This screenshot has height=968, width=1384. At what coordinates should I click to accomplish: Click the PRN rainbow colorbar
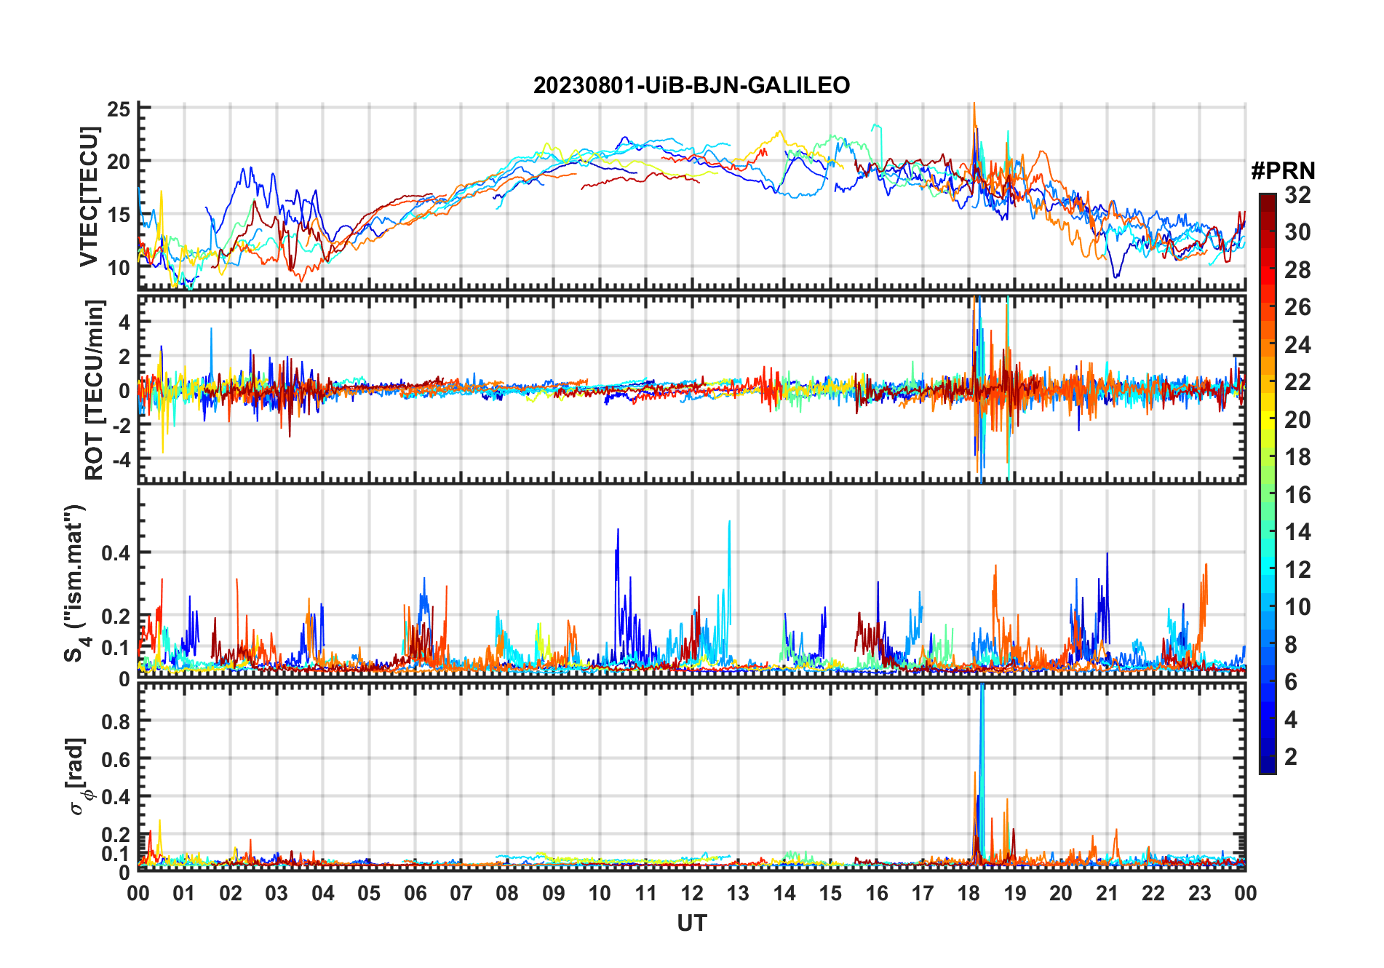(x=1268, y=483)
